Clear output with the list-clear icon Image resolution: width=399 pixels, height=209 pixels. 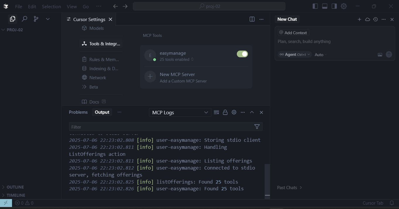[x=216, y=112]
